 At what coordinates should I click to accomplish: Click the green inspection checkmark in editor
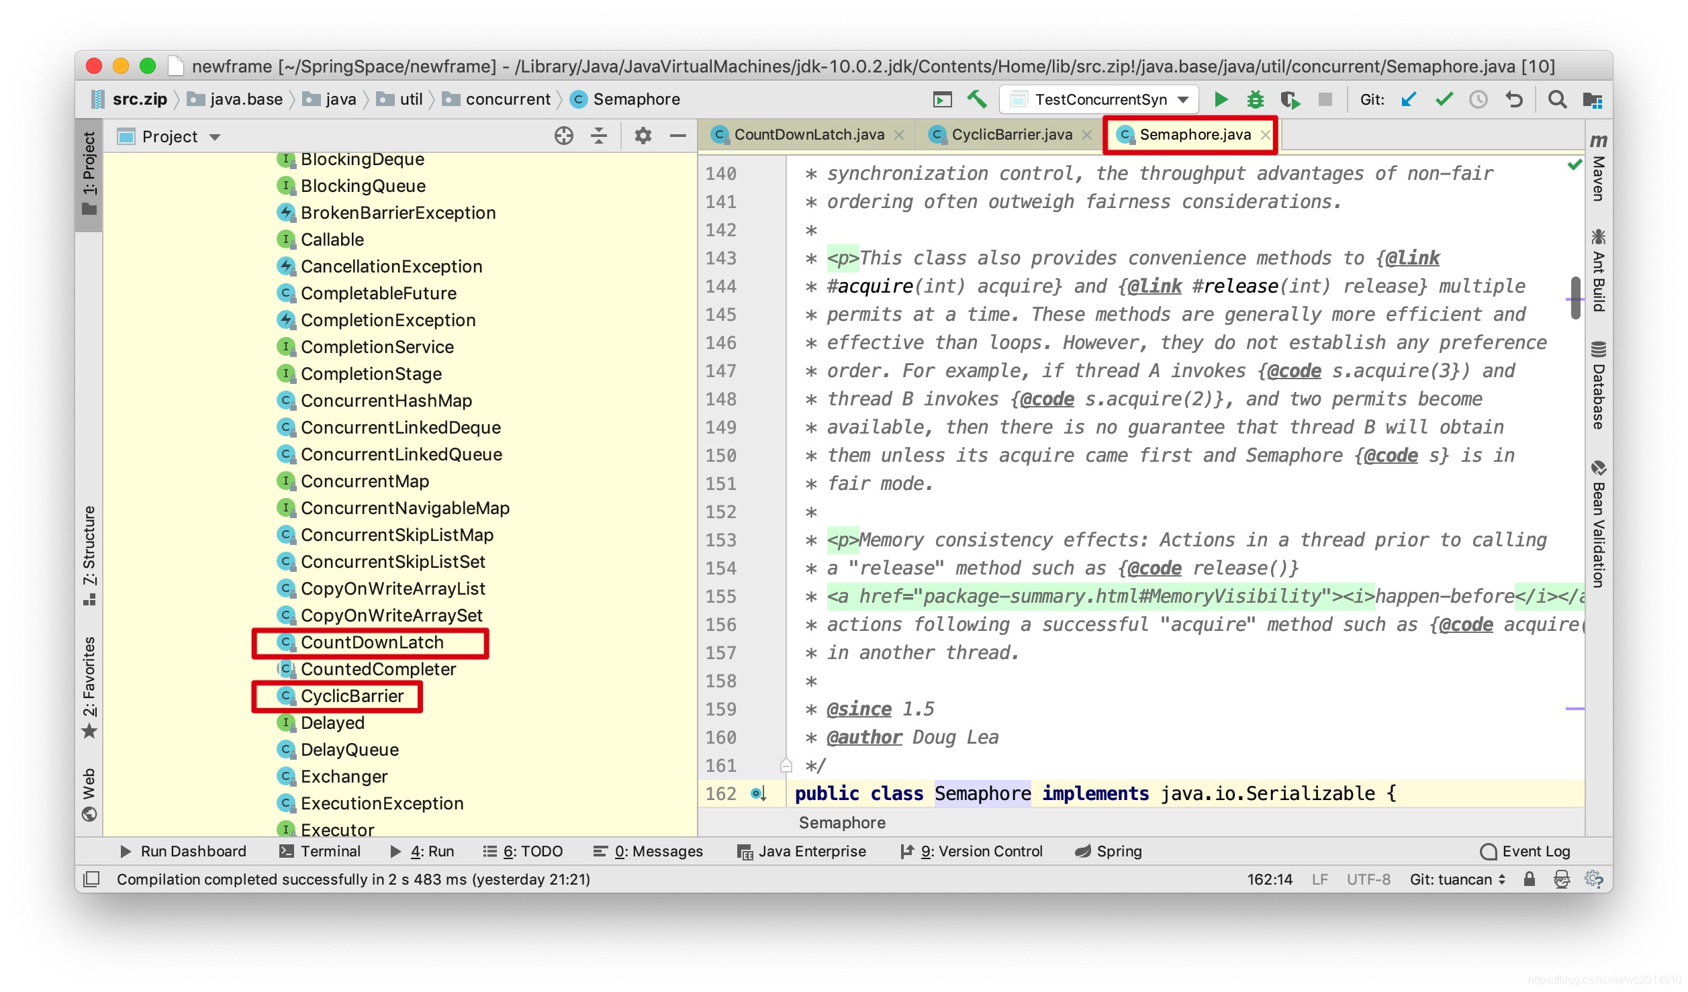(x=1575, y=164)
